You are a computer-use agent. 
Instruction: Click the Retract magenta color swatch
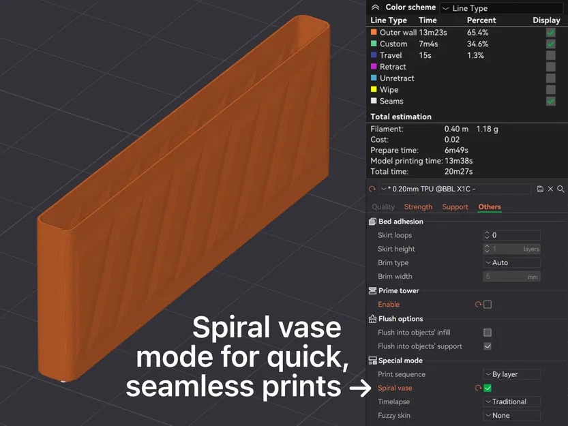(x=374, y=66)
